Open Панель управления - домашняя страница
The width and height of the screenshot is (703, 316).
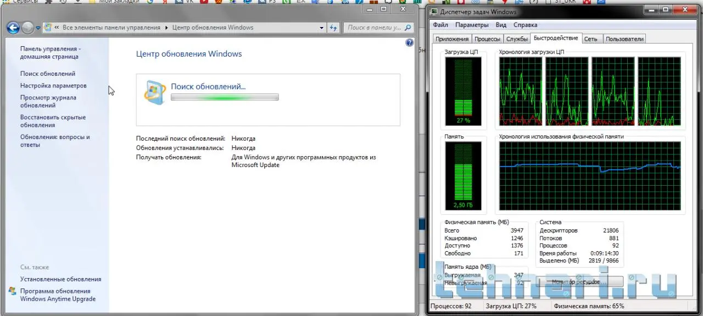point(50,53)
